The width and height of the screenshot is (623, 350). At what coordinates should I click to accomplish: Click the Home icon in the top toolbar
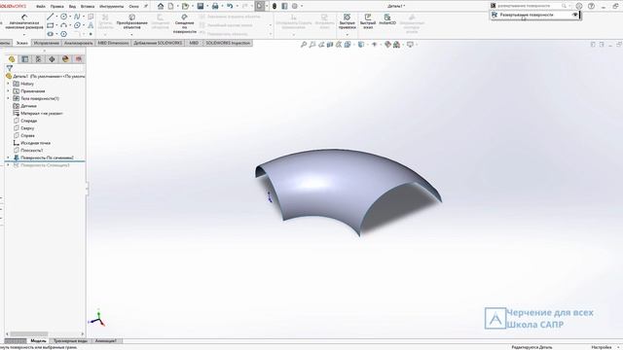pyautogui.click(x=161, y=6)
